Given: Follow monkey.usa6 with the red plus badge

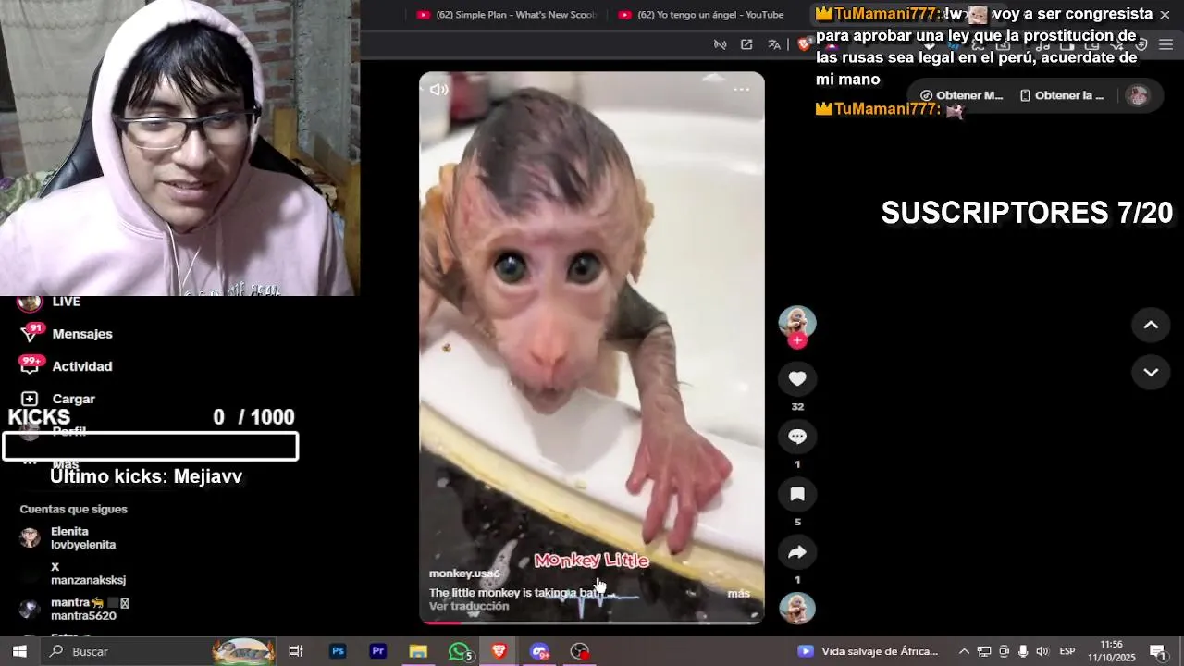Looking at the screenshot, I should [797, 340].
